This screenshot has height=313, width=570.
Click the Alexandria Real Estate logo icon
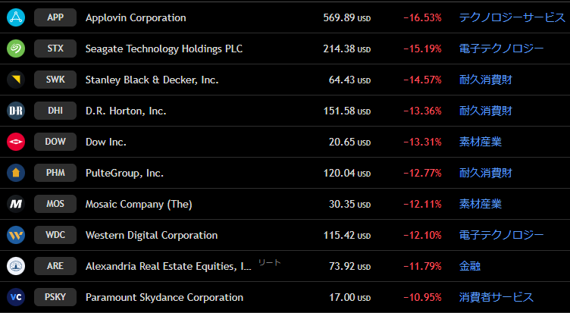(x=16, y=266)
